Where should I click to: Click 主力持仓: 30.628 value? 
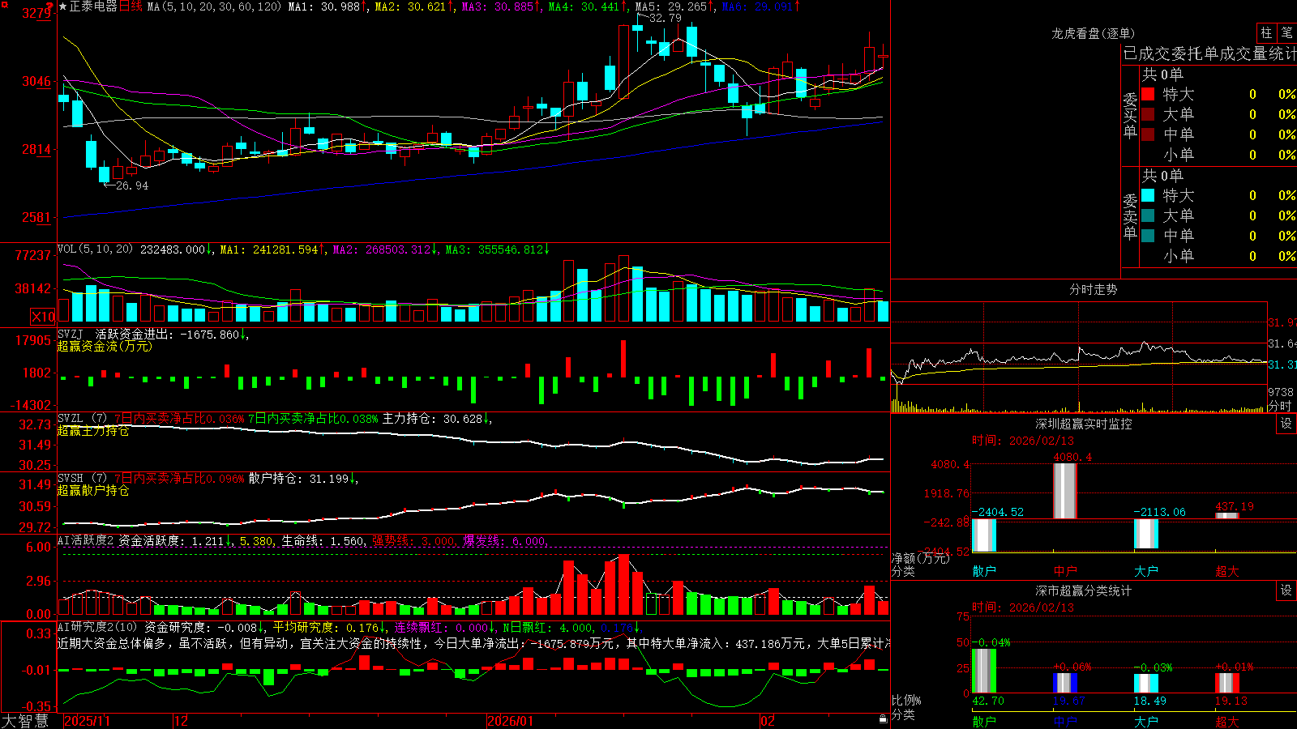tap(433, 419)
